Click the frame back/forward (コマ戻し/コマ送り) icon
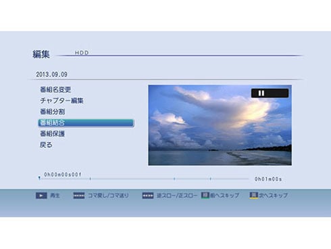Viewport: 331px width, 249px height. [x=79, y=196]
